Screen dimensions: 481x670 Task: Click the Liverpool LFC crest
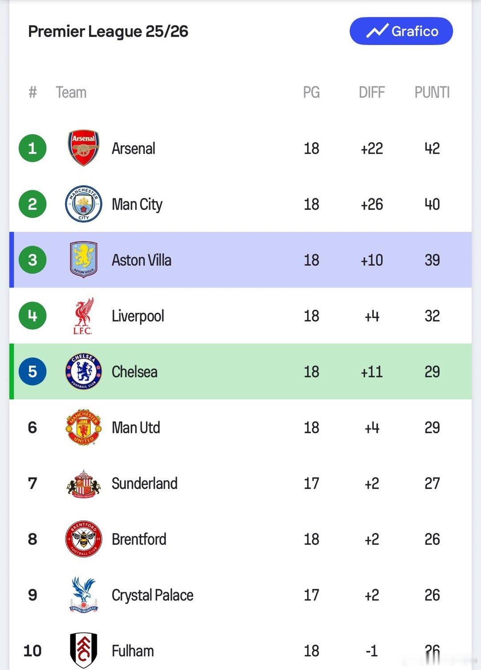pos(83,316)
